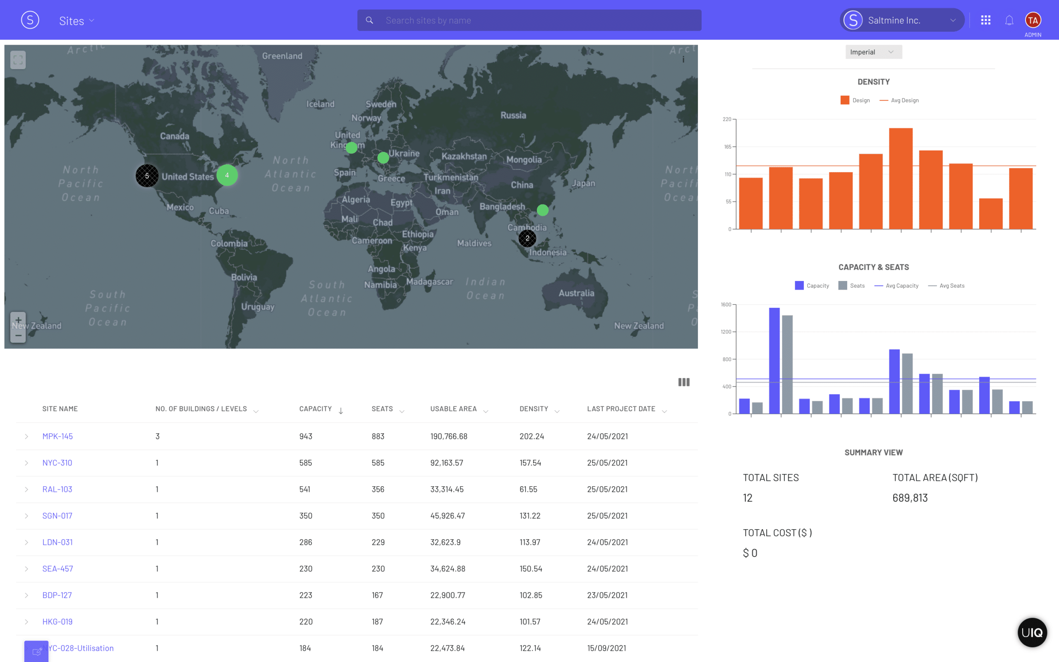1059x662 pixels.
Task: Open the NYC-310 site link
Action: 57,463
